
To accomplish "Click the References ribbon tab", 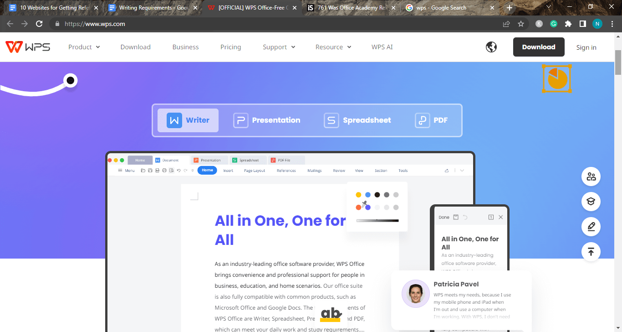I will click(286, 171).
